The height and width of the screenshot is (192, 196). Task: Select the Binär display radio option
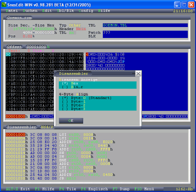pos(72,87)
